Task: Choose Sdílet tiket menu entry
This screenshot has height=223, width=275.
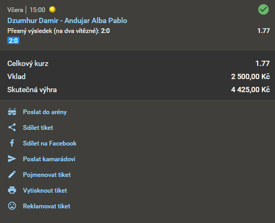Action: coord(38,127)
